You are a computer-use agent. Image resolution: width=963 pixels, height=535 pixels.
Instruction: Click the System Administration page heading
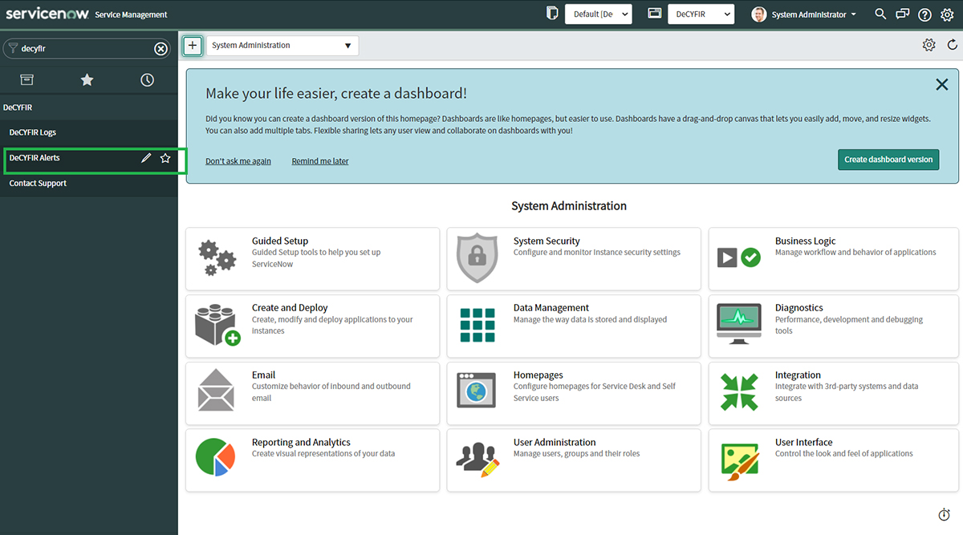click(569, 206)
